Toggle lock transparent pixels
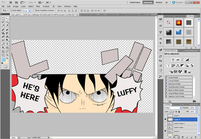201x139 pixels. 171,112
